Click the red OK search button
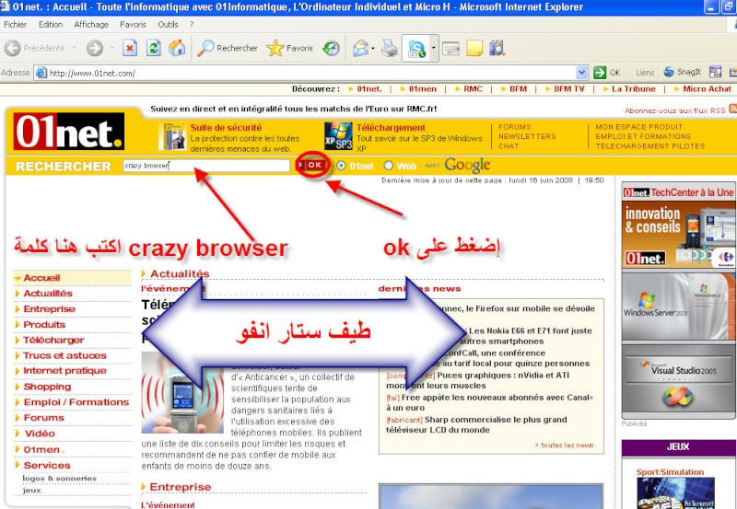 coord(311,165)
